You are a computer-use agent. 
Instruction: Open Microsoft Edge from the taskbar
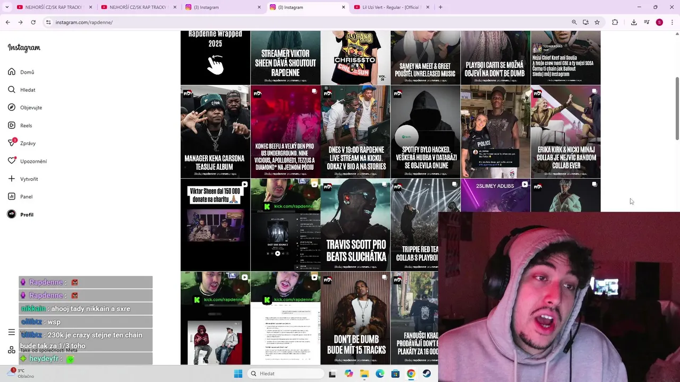[380, 374]
